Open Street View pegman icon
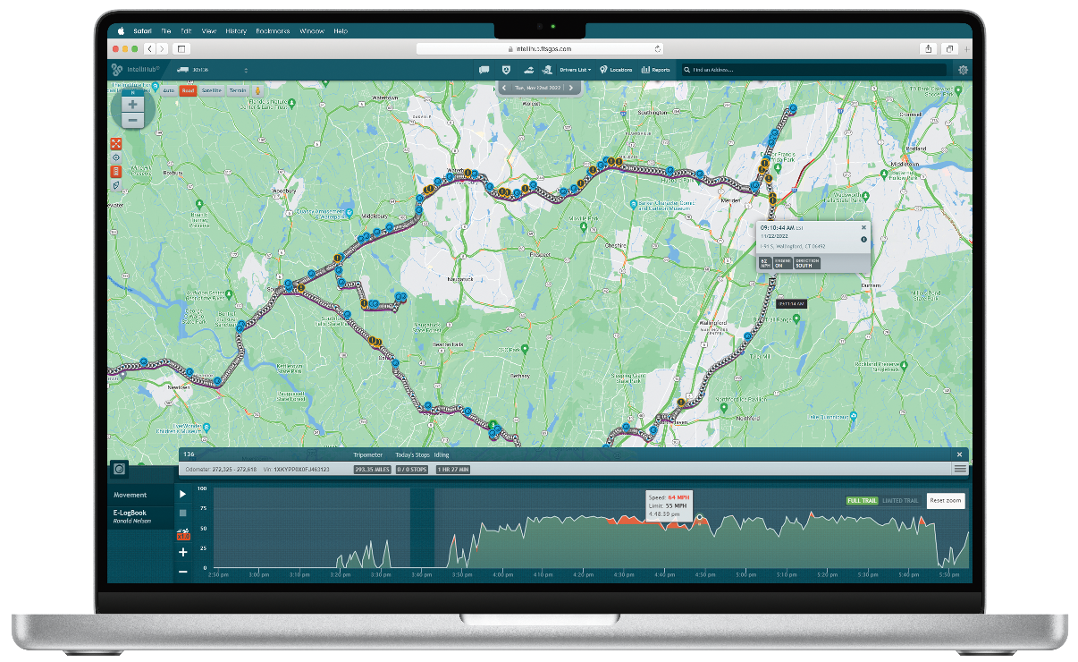 coord(257,90)
